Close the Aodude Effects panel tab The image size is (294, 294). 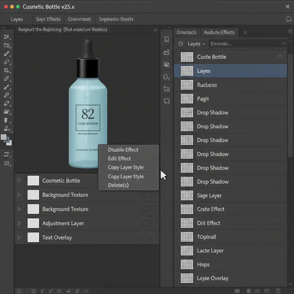tap(245, 32)
